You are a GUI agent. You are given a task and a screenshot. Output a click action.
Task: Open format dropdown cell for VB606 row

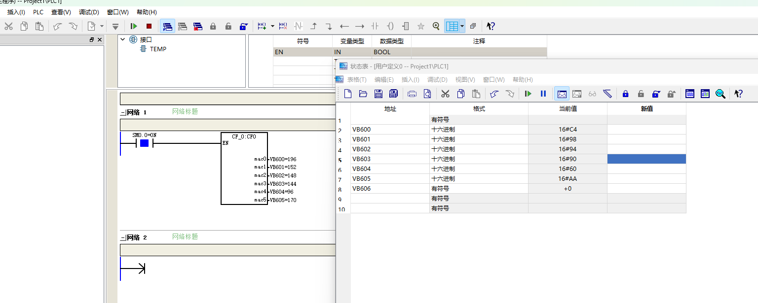pyautogui.click(x=479, y=189)
